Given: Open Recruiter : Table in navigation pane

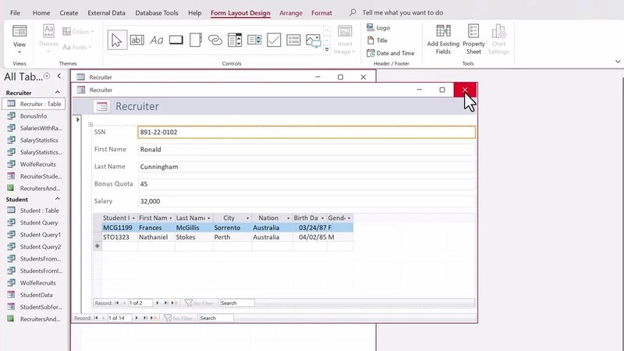Looking at the screenshot, I should click(34, 104).
